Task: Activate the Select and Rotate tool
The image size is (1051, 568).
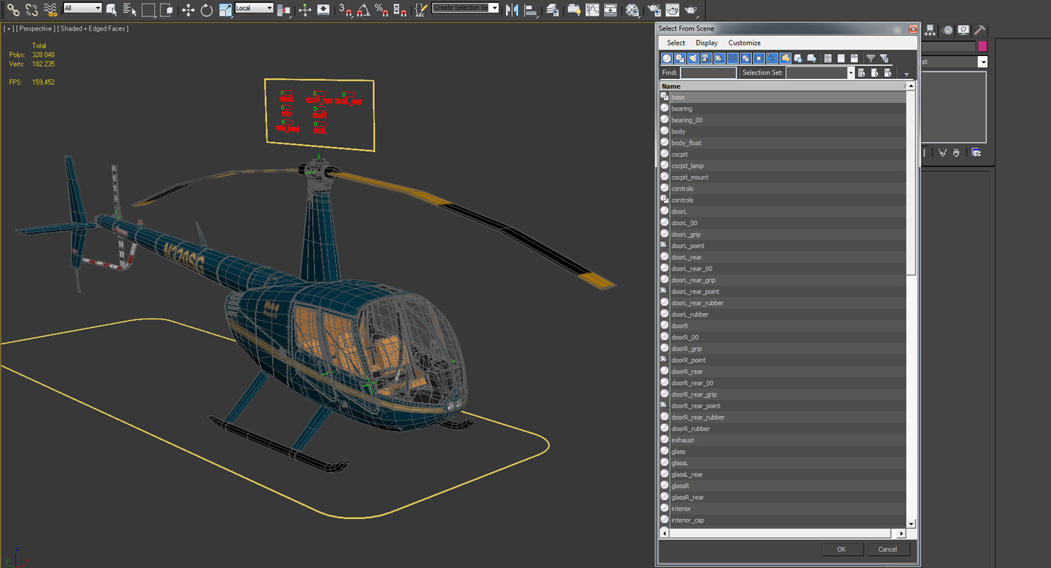Action: tap(207, 10)
